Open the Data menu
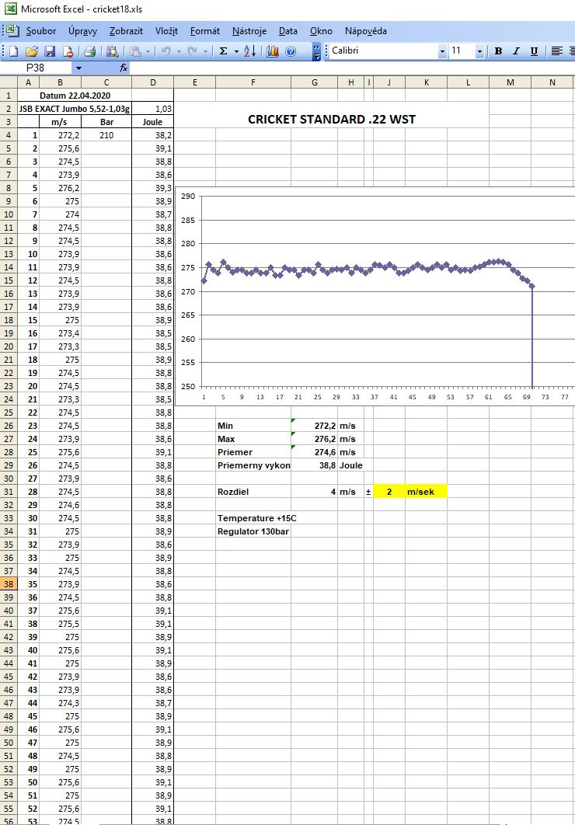The width and height of the screenshot is (575, 825). pos(287,31)
